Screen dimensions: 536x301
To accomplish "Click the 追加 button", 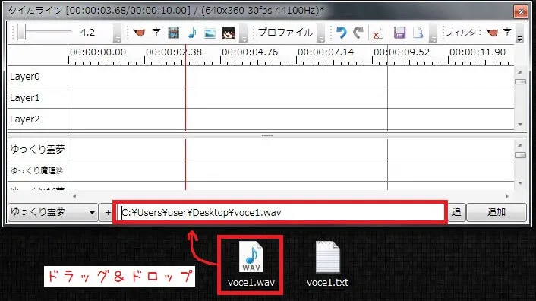I will (497, 212).
